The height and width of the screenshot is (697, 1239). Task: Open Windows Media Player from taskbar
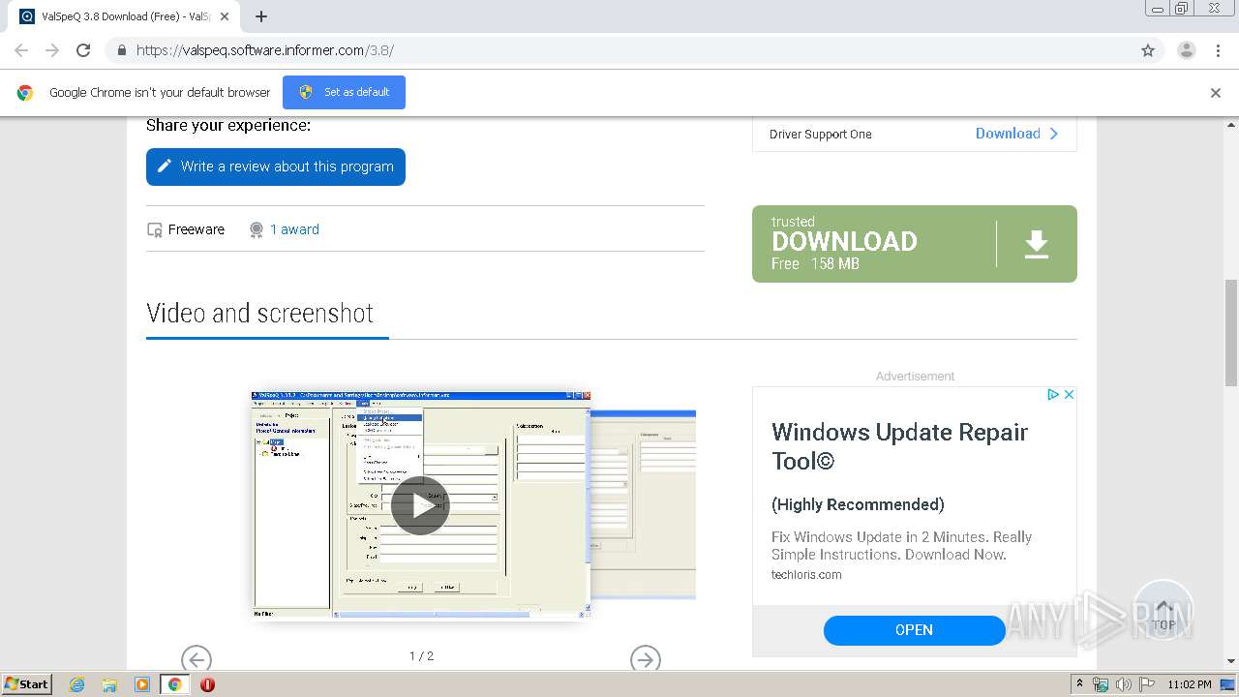tap(141, 684)
